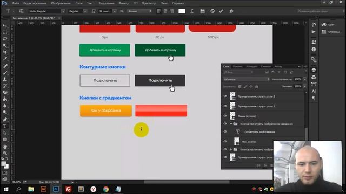Select the Blur tool
Viewport: 346px width, 194px height.
[x=5, y=106]
